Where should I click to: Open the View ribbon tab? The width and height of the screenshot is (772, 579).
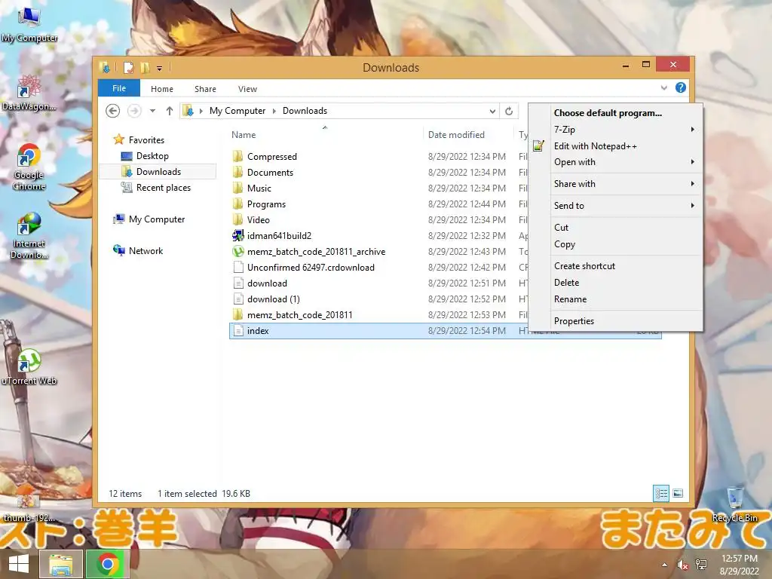tap(247, 89)
